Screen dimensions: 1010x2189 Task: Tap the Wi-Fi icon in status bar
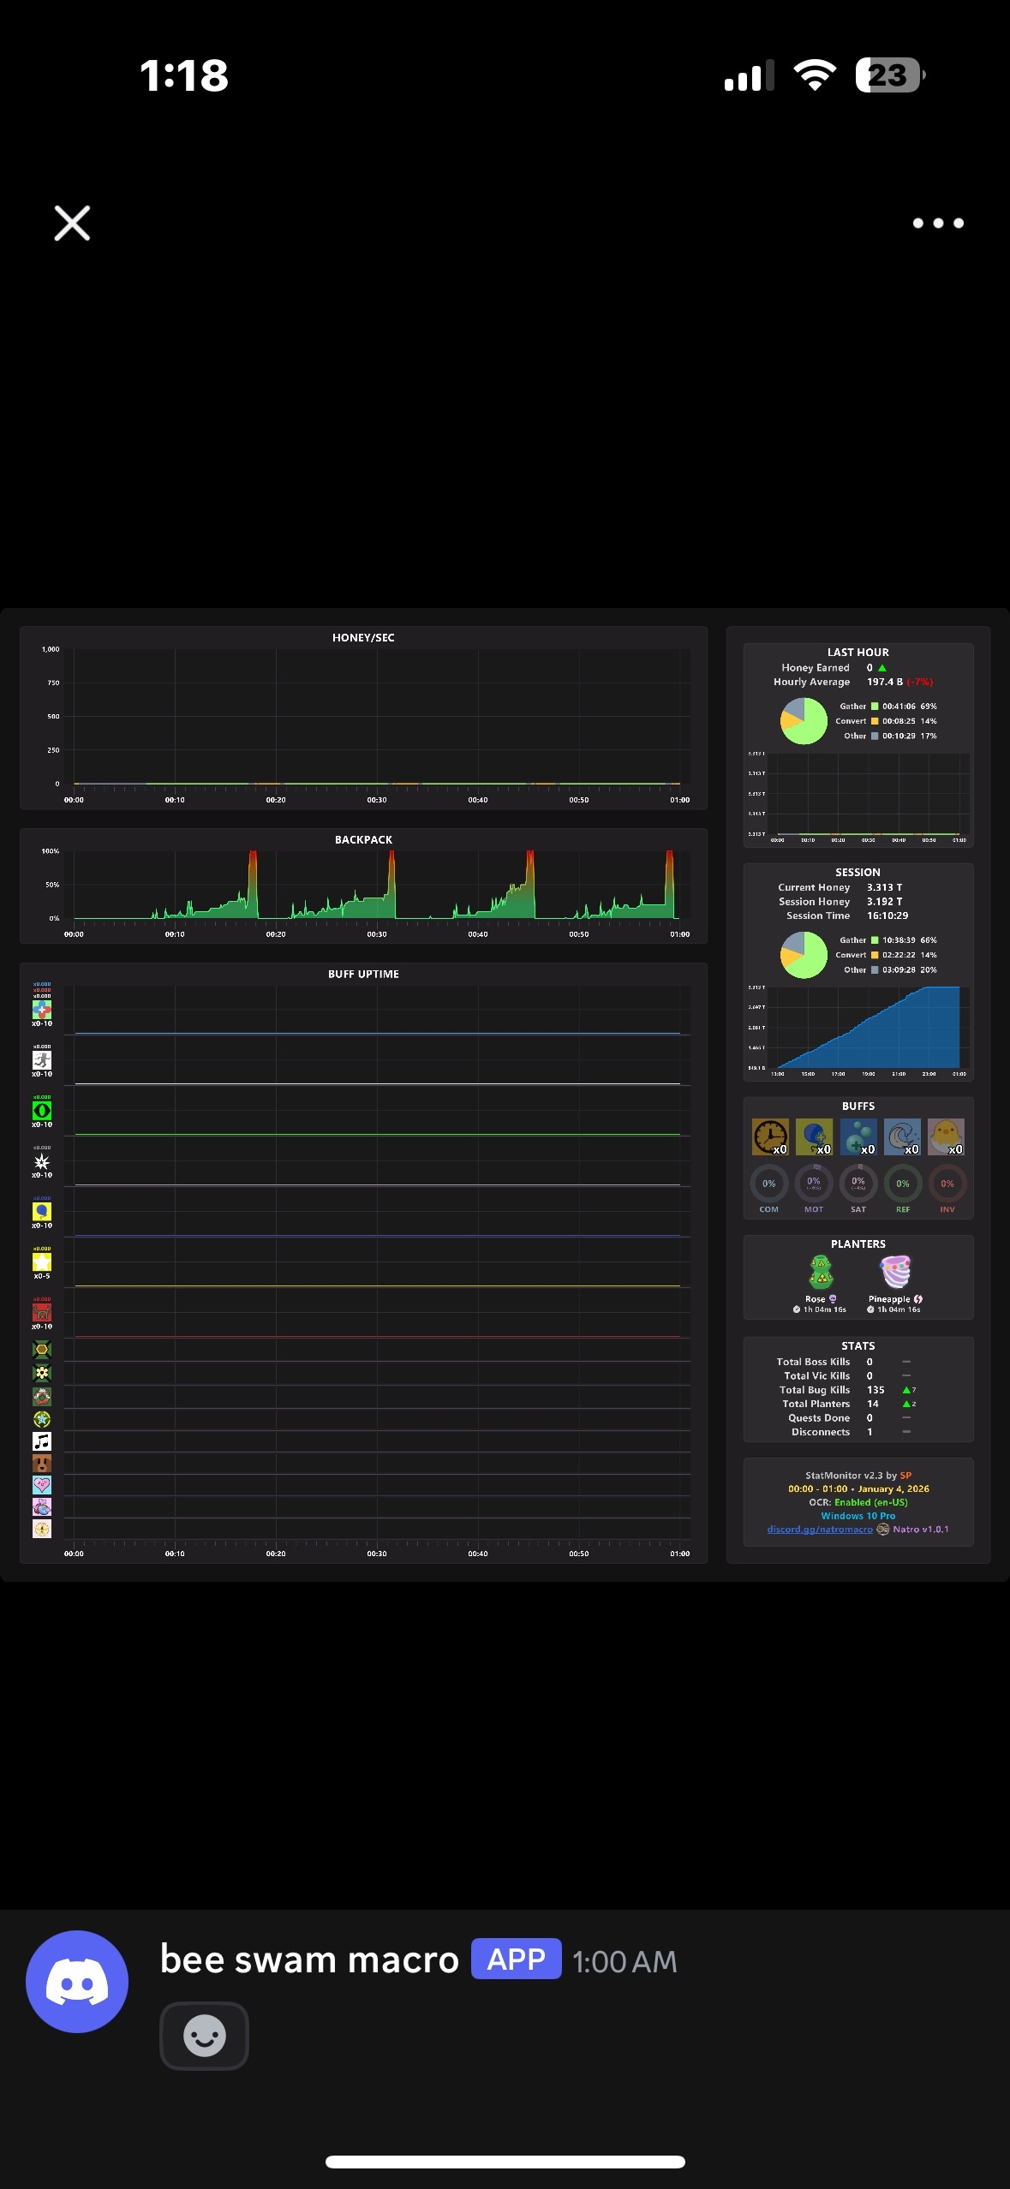815,75
